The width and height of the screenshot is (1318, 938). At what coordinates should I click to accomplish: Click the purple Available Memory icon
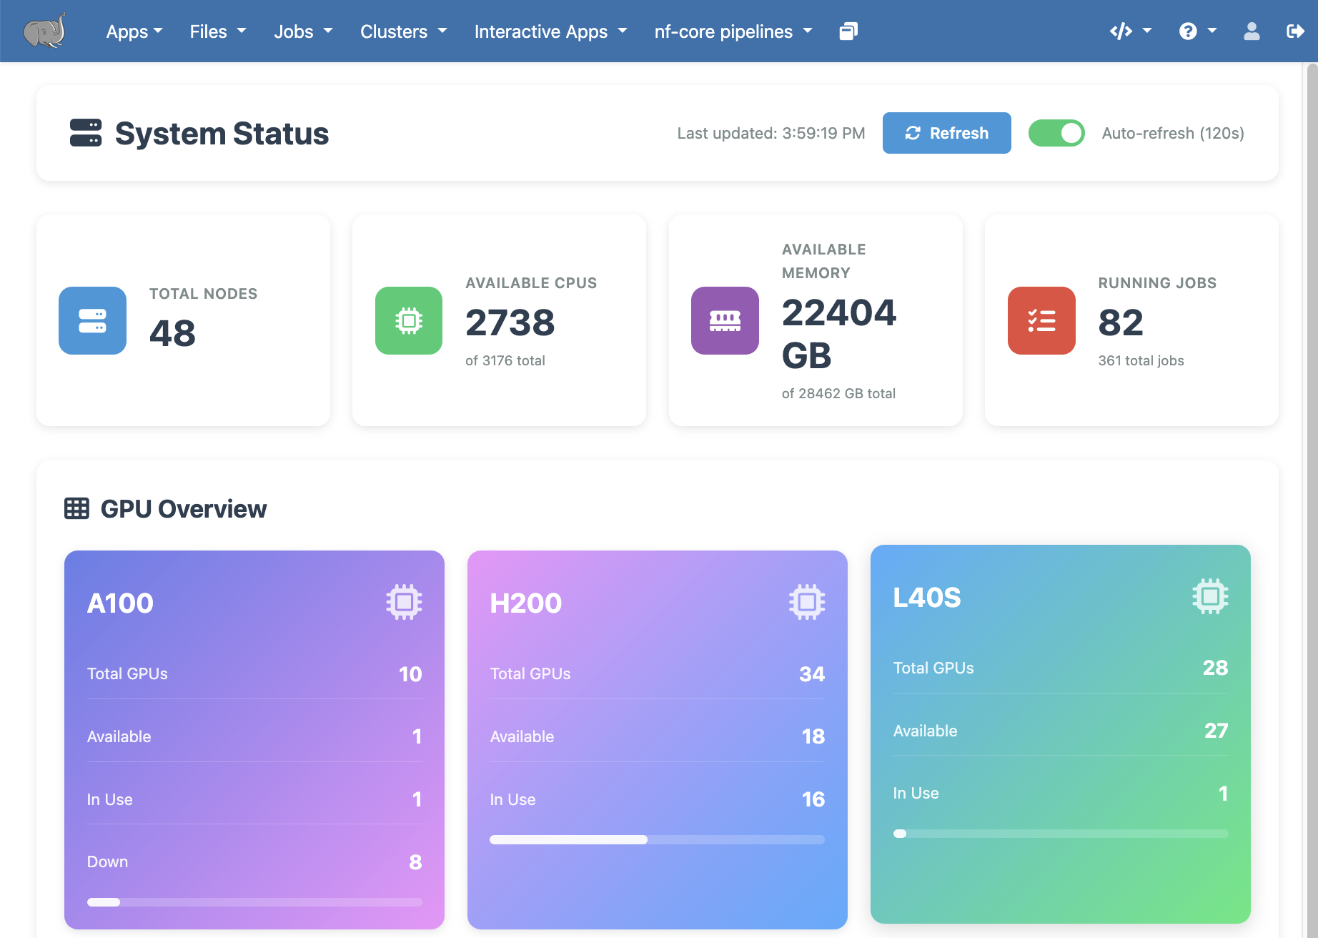tap(725, 320)
